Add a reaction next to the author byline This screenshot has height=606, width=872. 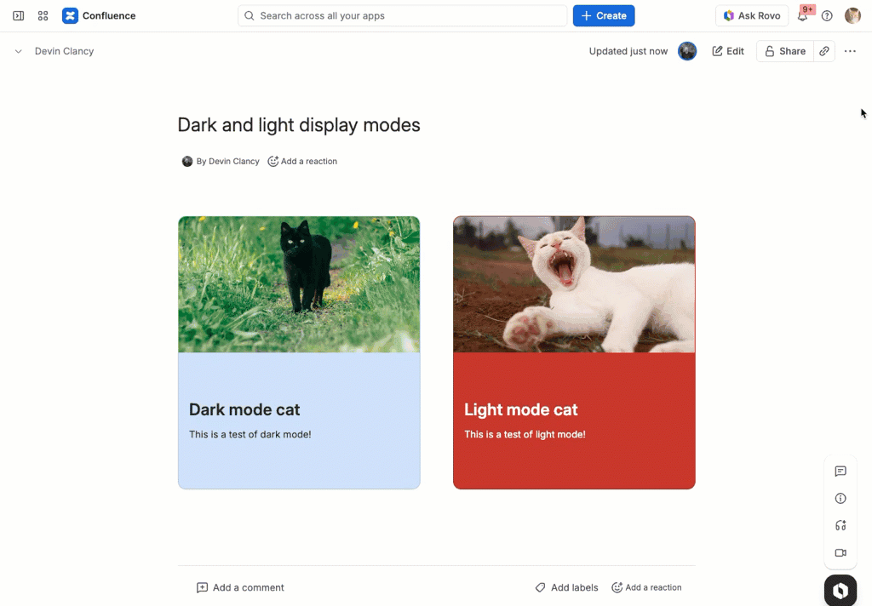[301, 161]
